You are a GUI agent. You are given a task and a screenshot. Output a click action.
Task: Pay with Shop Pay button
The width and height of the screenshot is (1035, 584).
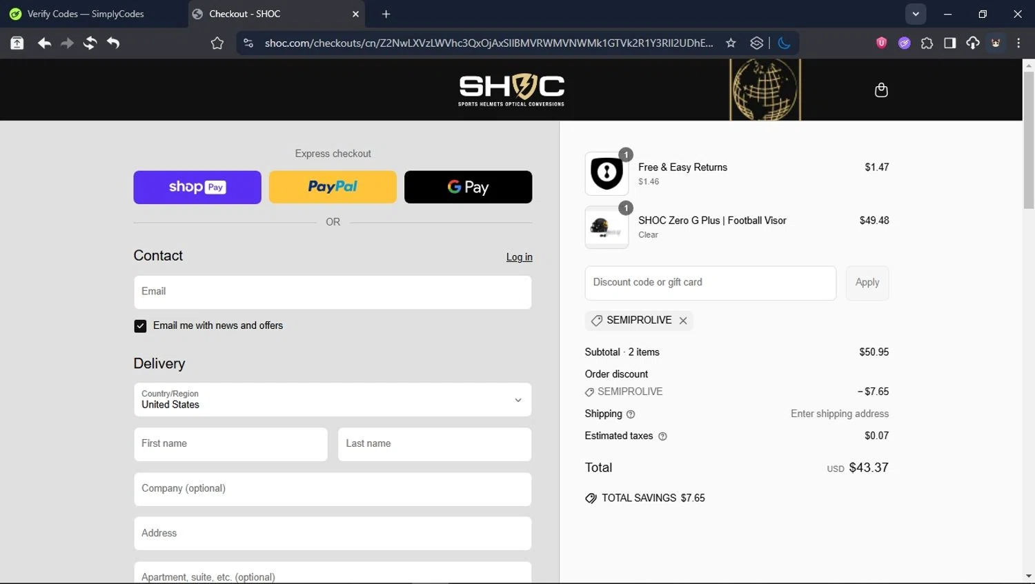197,188
